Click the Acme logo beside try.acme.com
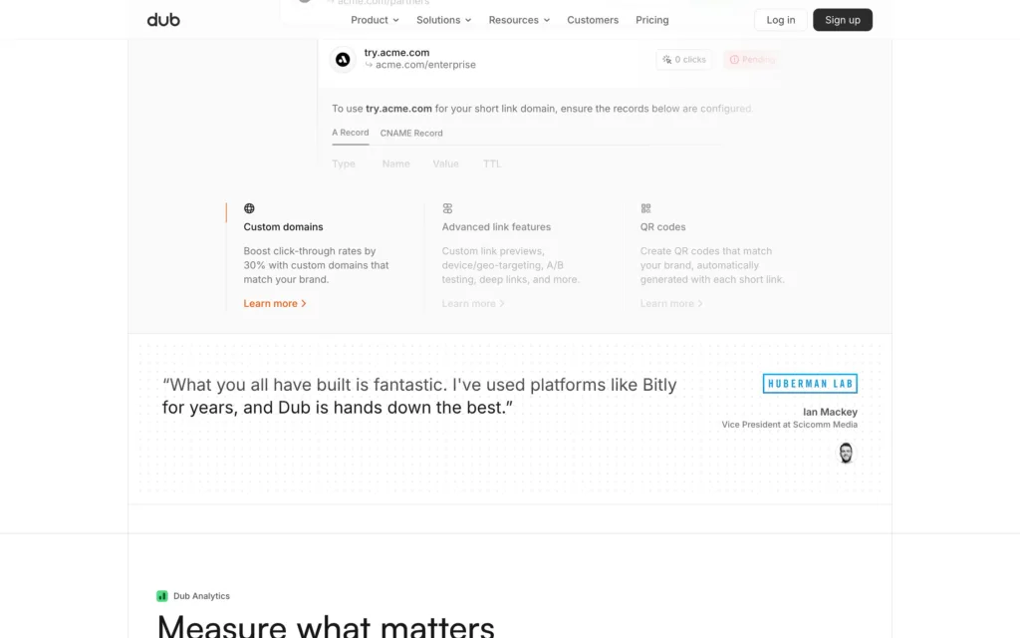This screenshot has width=1020, height=638. click(343, 59)
